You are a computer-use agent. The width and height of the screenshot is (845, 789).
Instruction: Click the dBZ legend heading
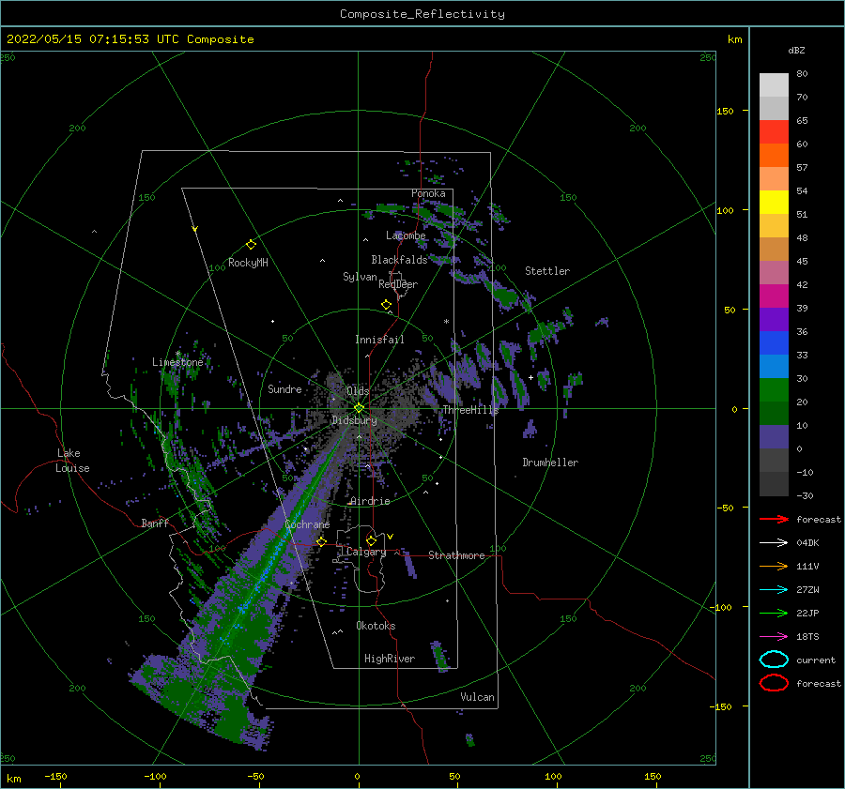(796, 50)
